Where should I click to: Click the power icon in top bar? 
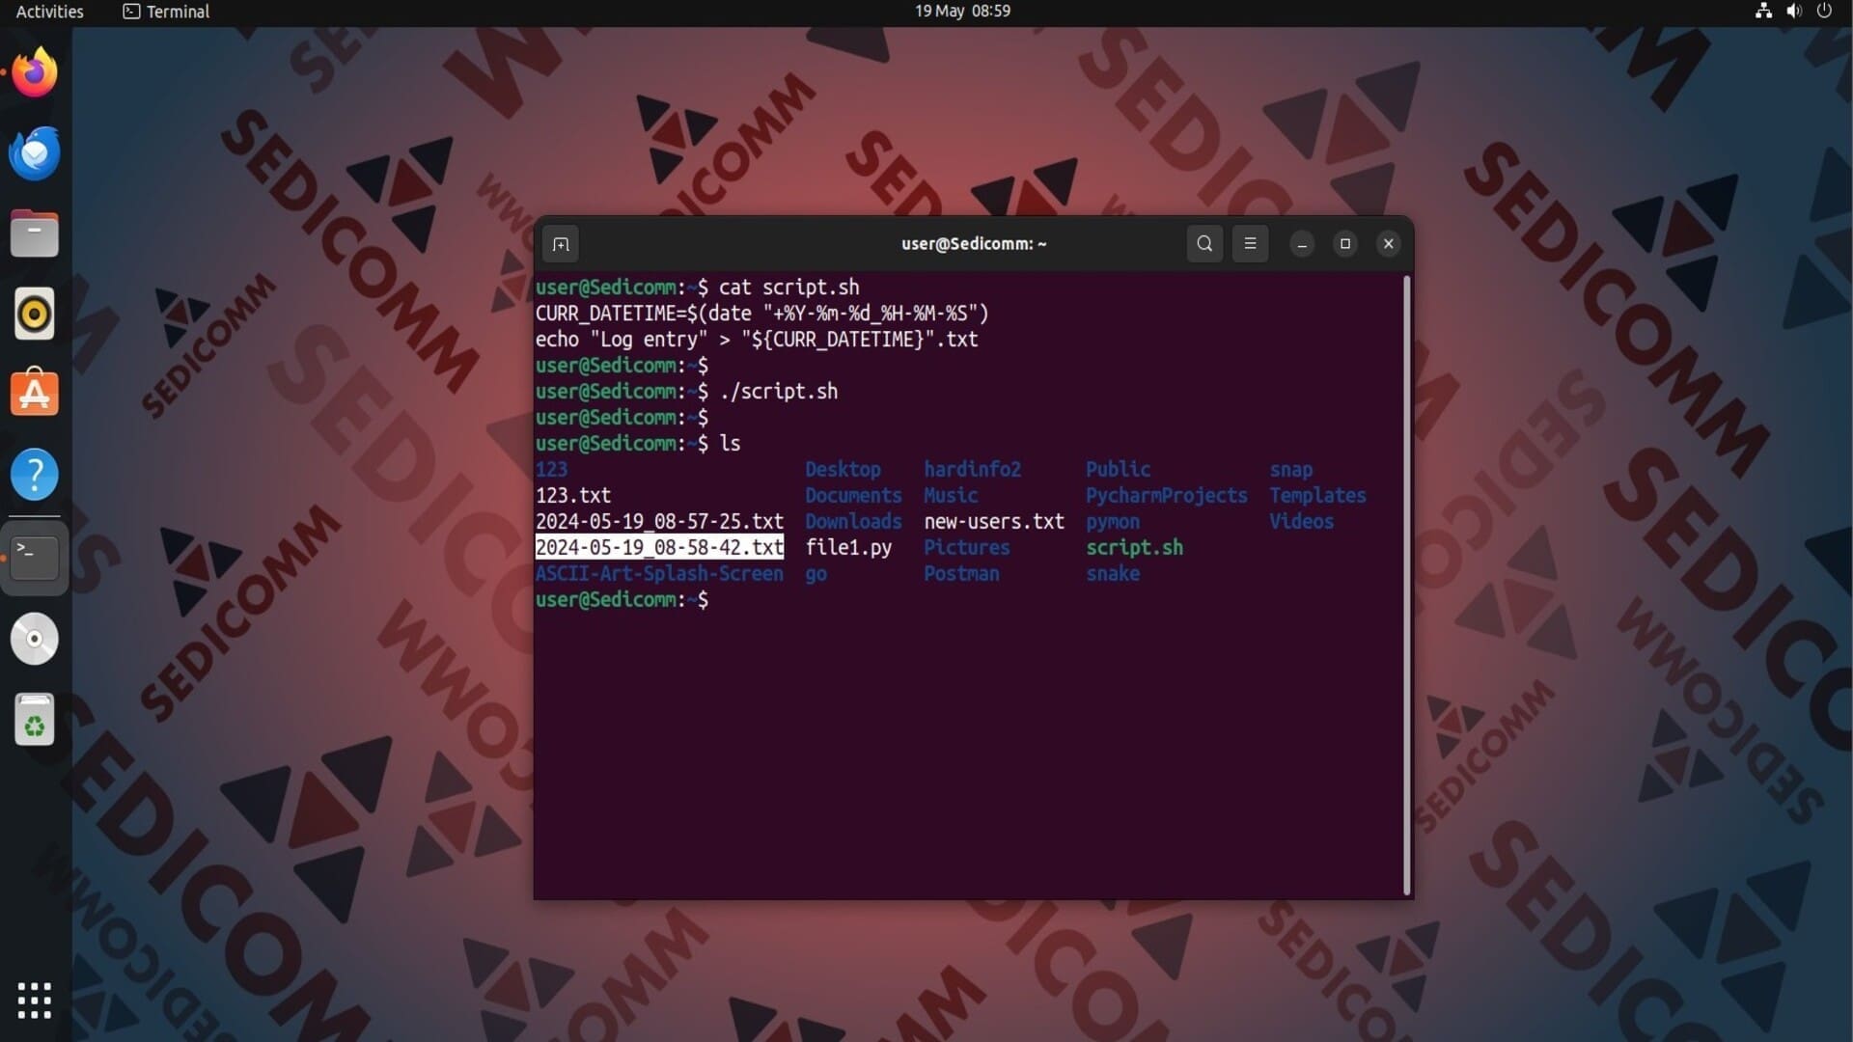coord(1824,12)
